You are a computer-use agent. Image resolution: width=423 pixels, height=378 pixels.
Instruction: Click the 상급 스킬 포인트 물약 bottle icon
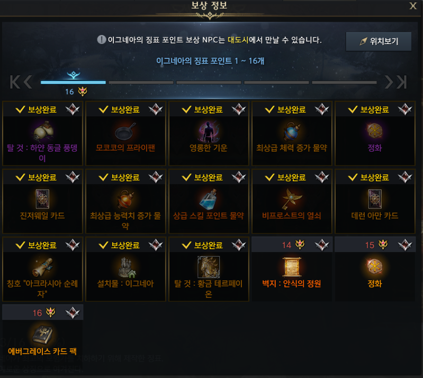pyautogui.click(x=209, y=199)
